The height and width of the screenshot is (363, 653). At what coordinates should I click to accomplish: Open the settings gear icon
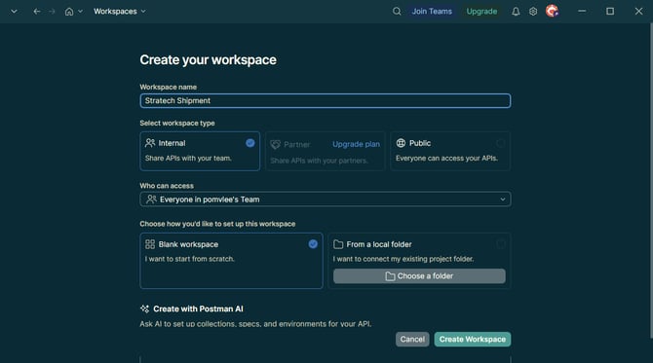[x=533, y=12]
